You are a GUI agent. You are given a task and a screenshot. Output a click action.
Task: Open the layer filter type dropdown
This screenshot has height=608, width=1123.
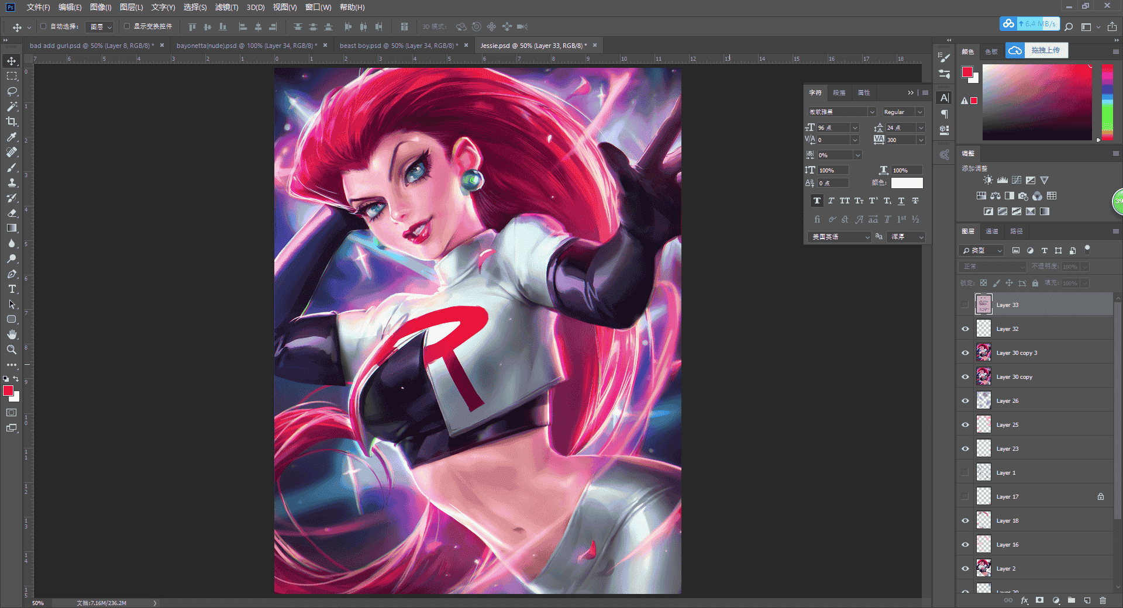coord(982,250)
